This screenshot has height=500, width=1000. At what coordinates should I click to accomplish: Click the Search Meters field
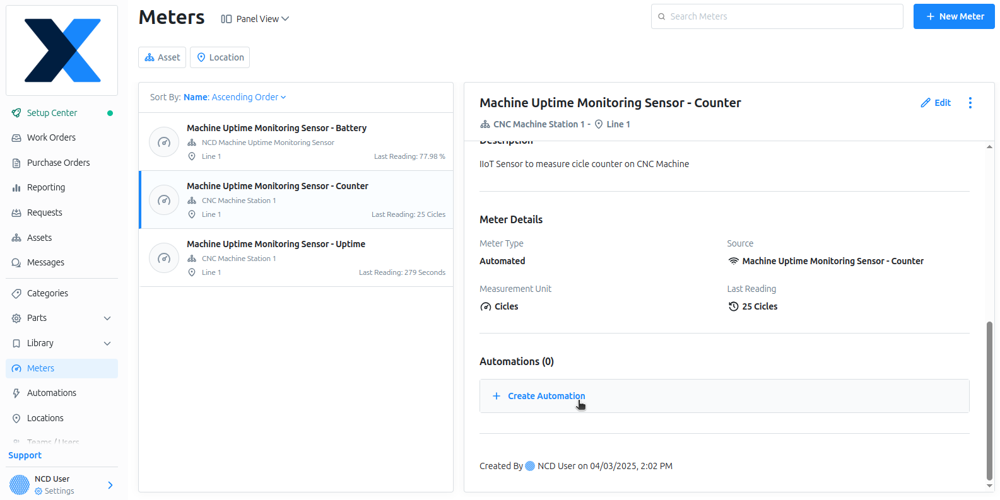pos(777,16)
